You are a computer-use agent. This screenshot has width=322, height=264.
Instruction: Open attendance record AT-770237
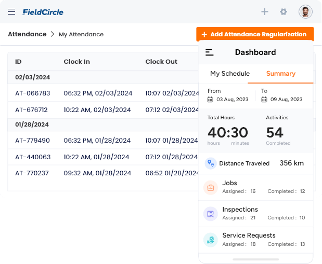point(32,173)
